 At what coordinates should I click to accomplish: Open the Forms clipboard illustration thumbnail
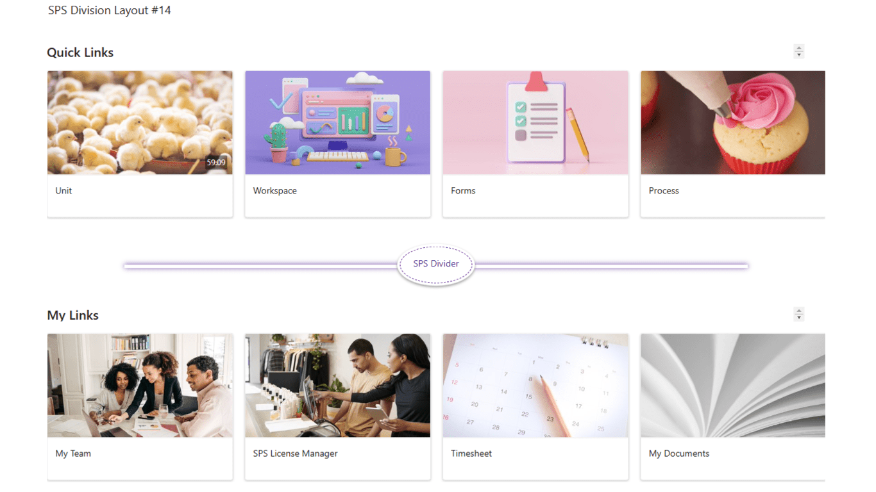535,123
